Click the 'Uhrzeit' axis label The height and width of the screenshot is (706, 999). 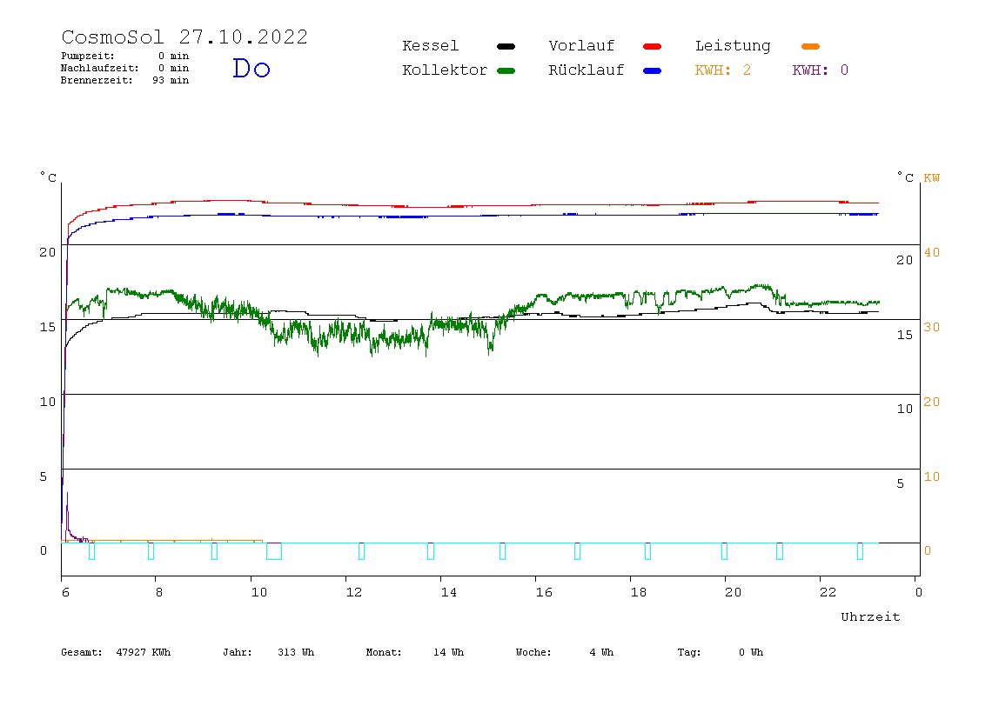tap(870, 616)
